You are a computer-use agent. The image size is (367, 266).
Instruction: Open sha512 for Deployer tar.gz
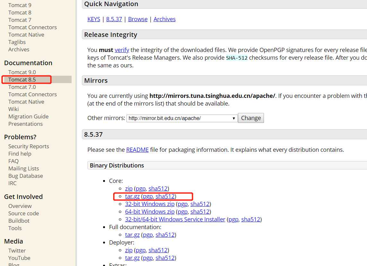point(165,258)
